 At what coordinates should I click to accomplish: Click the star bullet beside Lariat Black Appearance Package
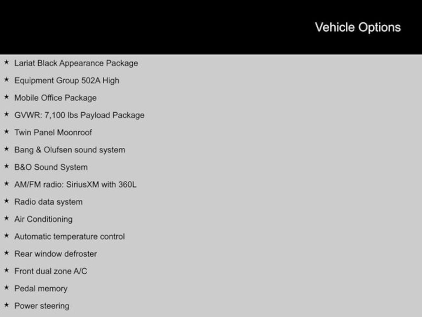6,63
